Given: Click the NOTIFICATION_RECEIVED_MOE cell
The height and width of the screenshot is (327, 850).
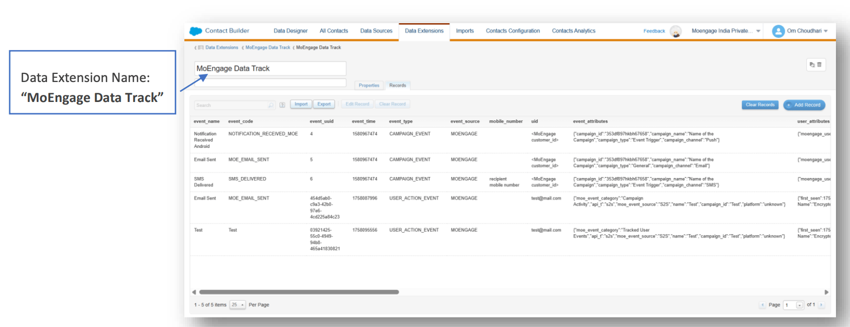Looking at the screenshot, I should pyautogui.click(x=263, y=134).
